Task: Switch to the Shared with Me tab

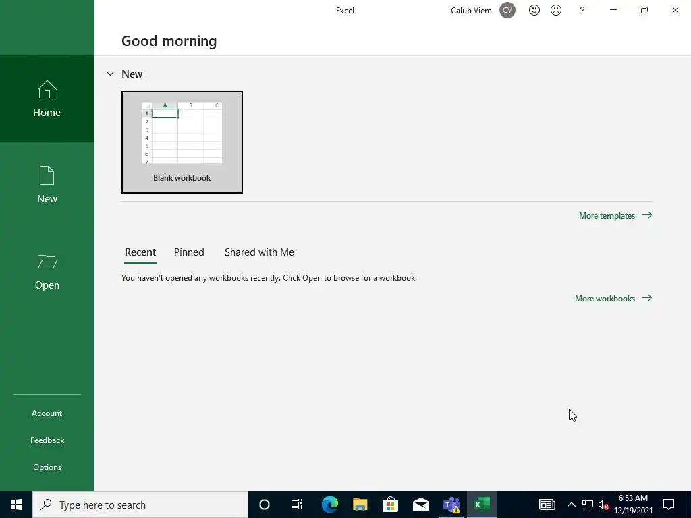Action: [x=259, y=252]
